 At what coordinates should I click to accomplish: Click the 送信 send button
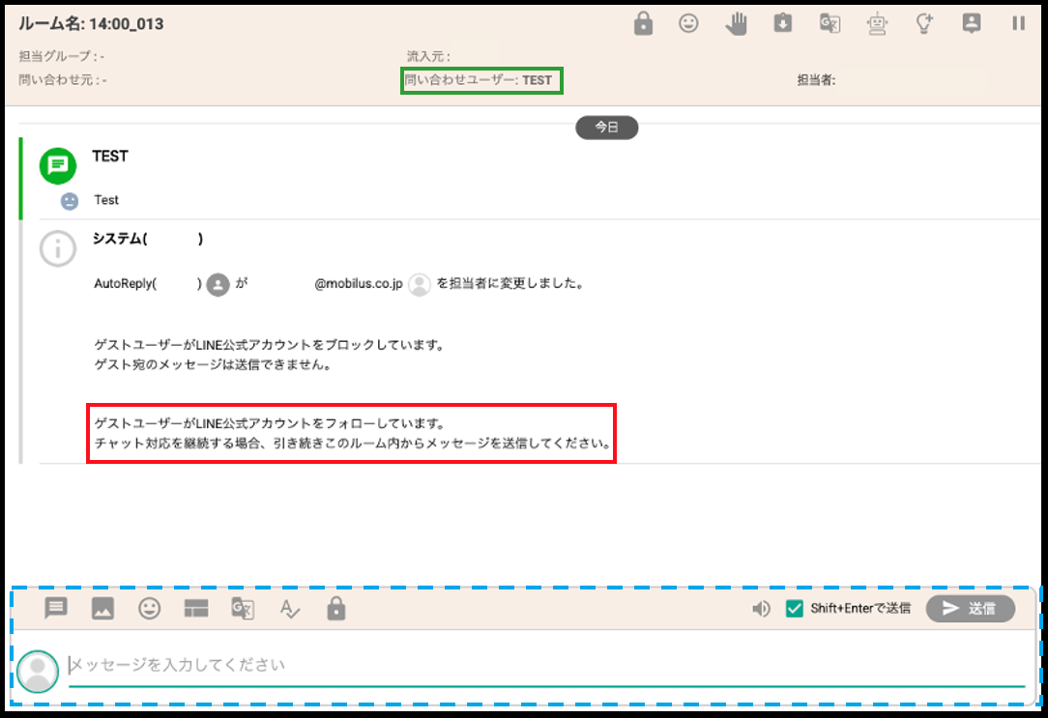970,608
